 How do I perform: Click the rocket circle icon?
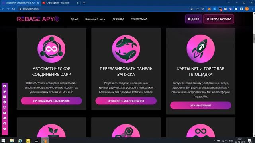[x=201, y=49]
